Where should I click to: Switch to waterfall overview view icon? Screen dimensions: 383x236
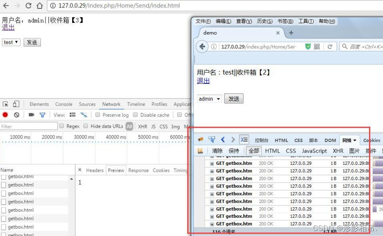84,115
